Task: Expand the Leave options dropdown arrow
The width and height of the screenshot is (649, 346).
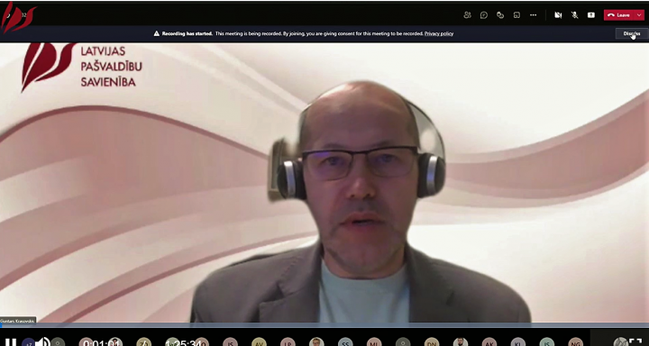Action: (639, 15)
